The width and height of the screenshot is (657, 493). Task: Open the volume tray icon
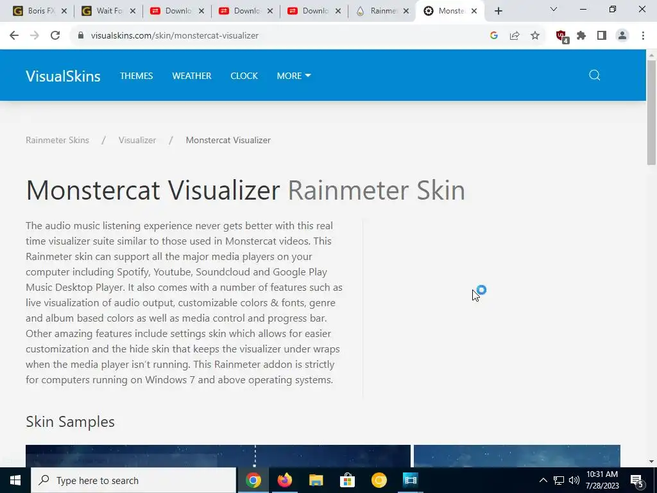pyautogui.click(x=574, y=480)
